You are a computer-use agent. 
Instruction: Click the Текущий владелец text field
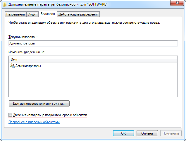[93, 43]
